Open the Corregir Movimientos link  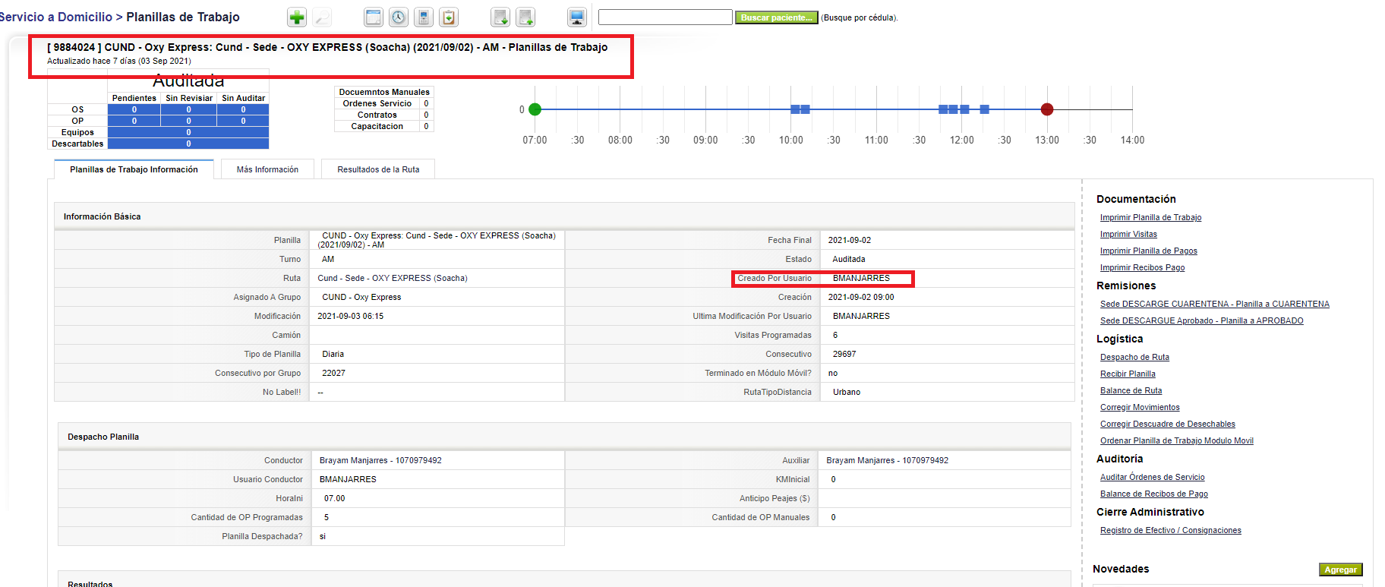coord(1140,407)
